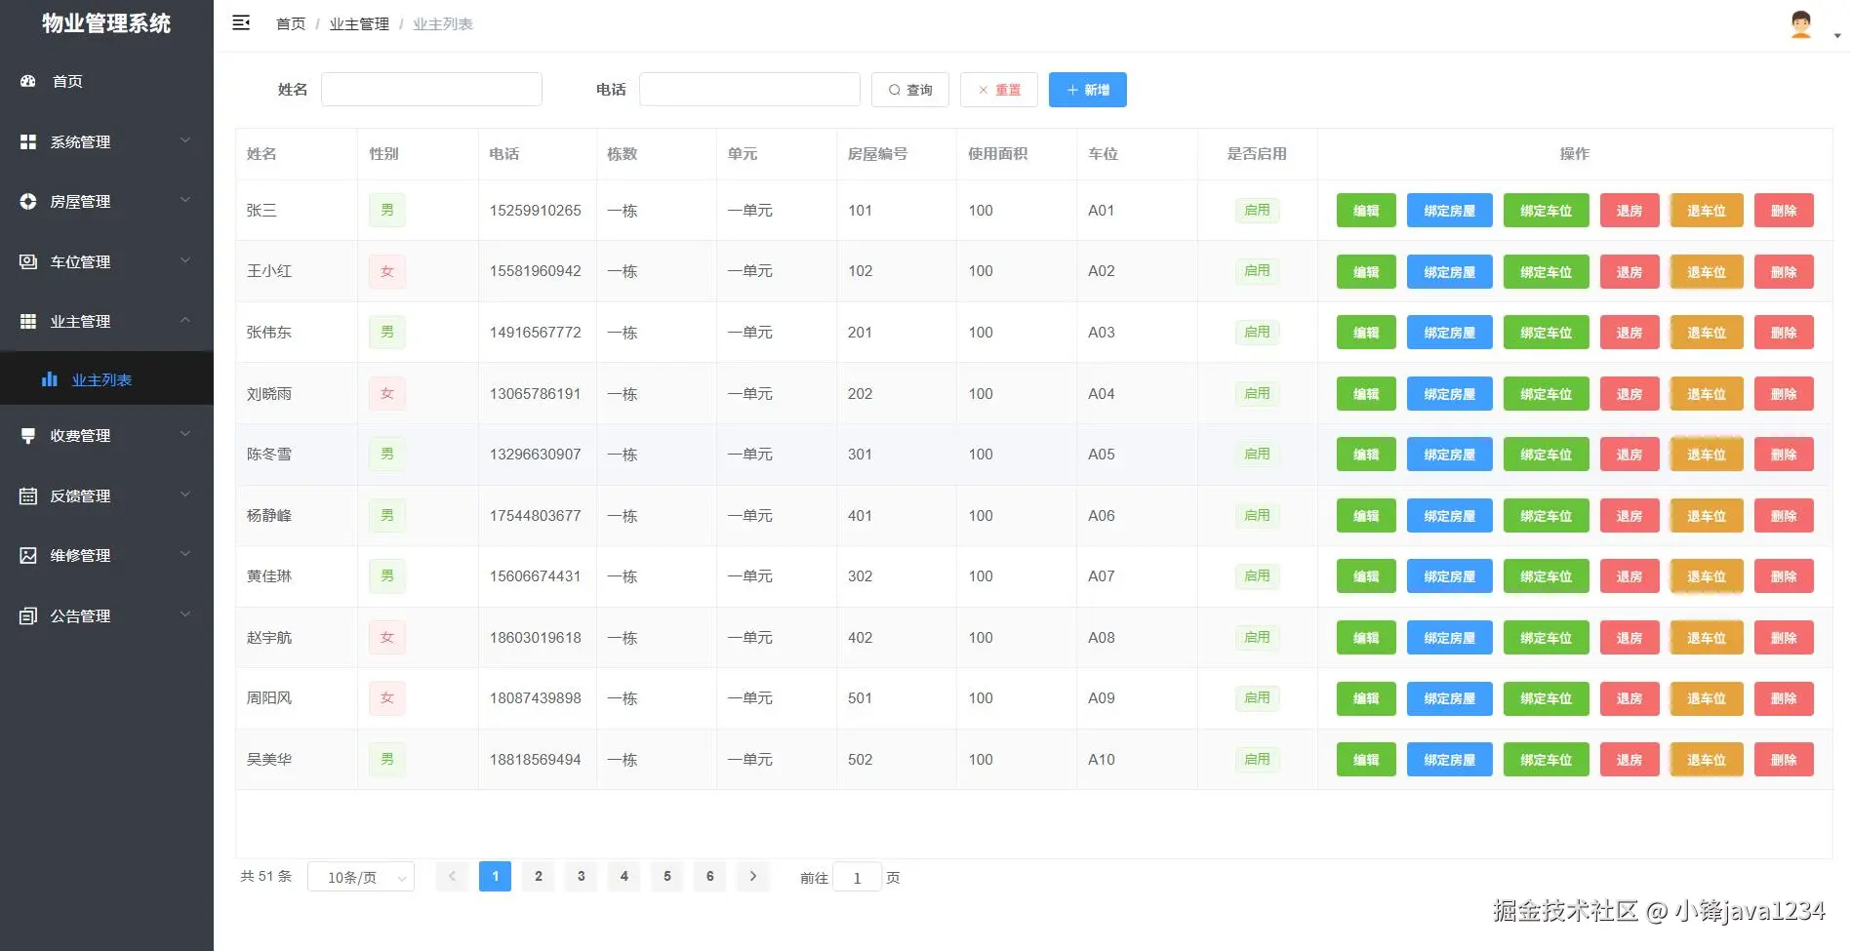Open the user avatar dropdown arrow
The image size is (1851, 951).
[1836, 36]
